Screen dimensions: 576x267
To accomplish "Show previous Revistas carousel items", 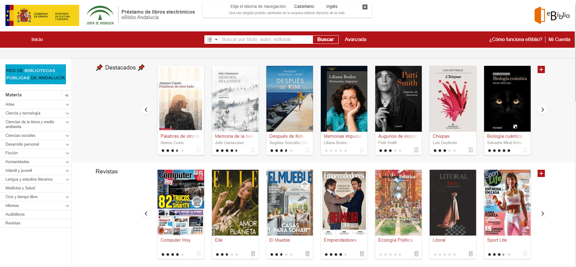I will coord(146,214).
